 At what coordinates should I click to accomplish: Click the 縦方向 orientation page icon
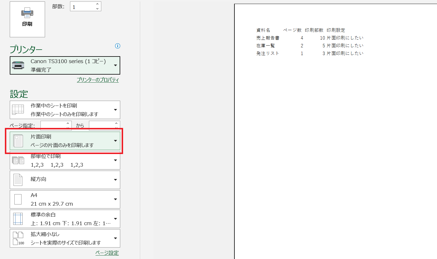click(18, 180)
